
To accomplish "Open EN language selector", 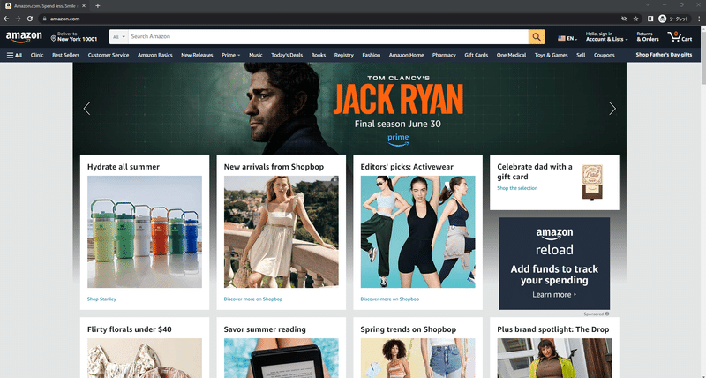I will point(567,38).
